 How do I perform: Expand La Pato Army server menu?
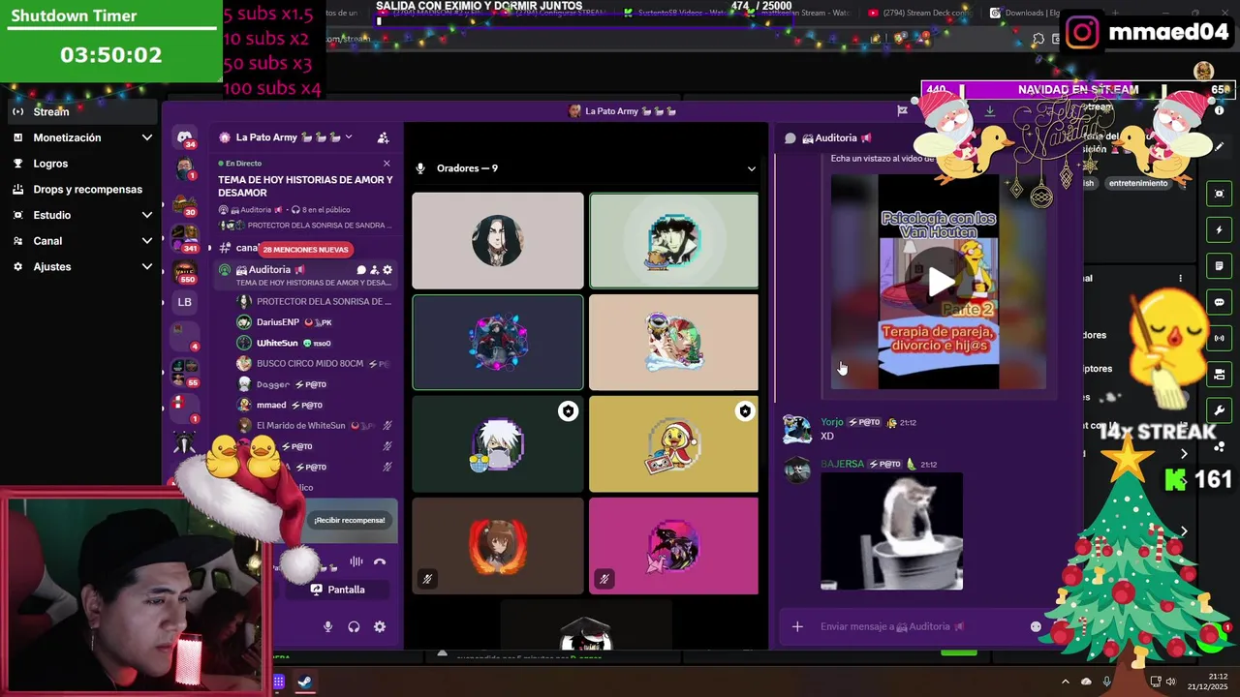point(348,137)
